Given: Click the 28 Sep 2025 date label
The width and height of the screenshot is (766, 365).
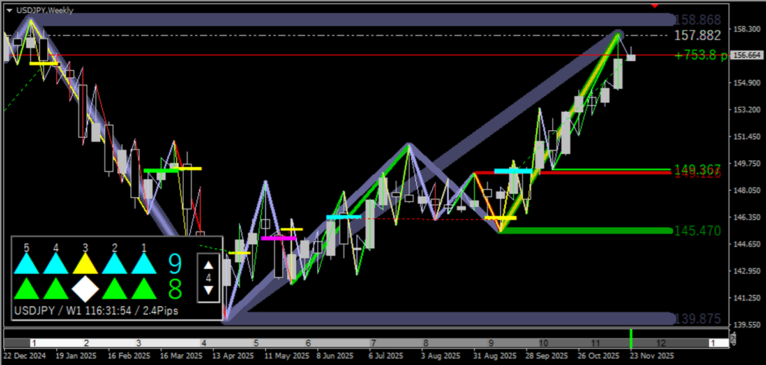Looking at the screenshot, I should 548,355.
